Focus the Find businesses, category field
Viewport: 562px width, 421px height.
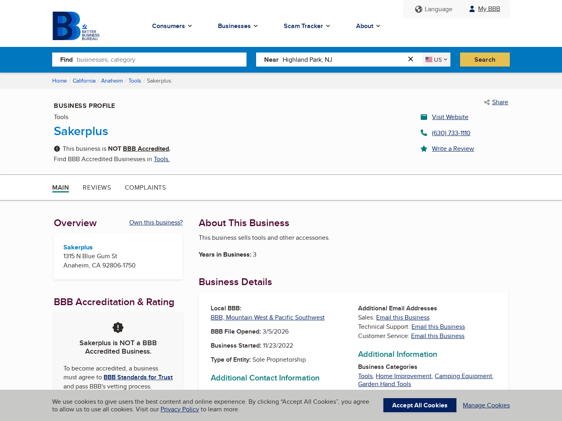point(149,60)
